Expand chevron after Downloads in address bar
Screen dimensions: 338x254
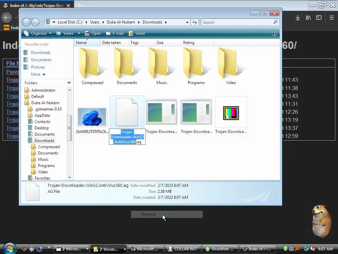(x=166, y=22)
